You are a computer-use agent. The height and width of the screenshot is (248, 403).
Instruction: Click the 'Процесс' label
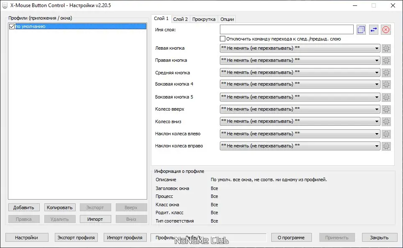tap(164, 196)
